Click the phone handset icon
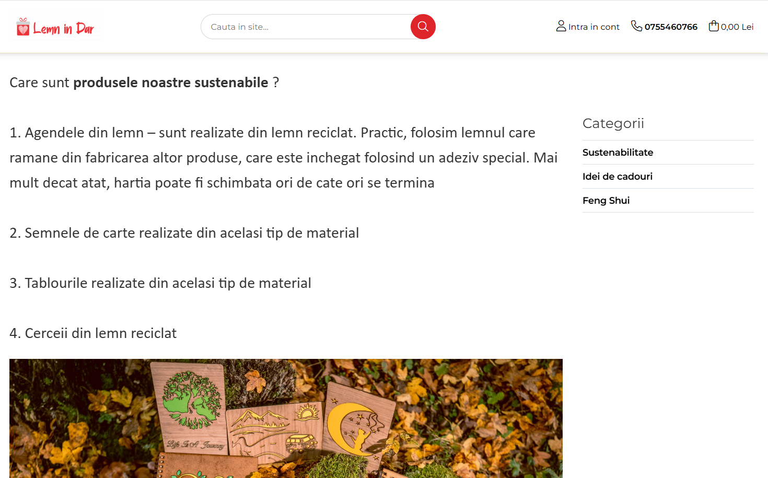The height and width of the screenshot is (478, 768). [x=636, y=26]
